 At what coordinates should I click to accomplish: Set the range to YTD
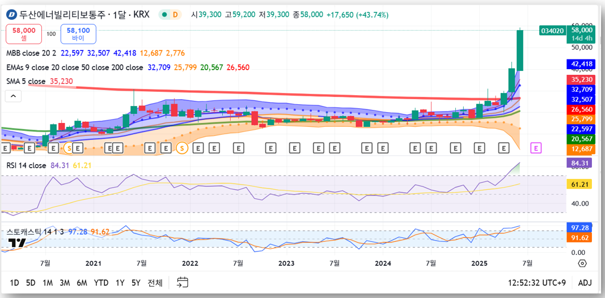(101, 283)
